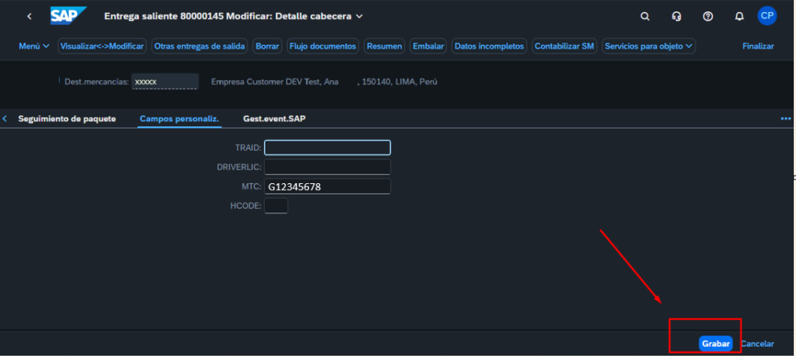796x356 pixels.
Task: Click into the TRAID input field
Action: (x=327, y=147)
